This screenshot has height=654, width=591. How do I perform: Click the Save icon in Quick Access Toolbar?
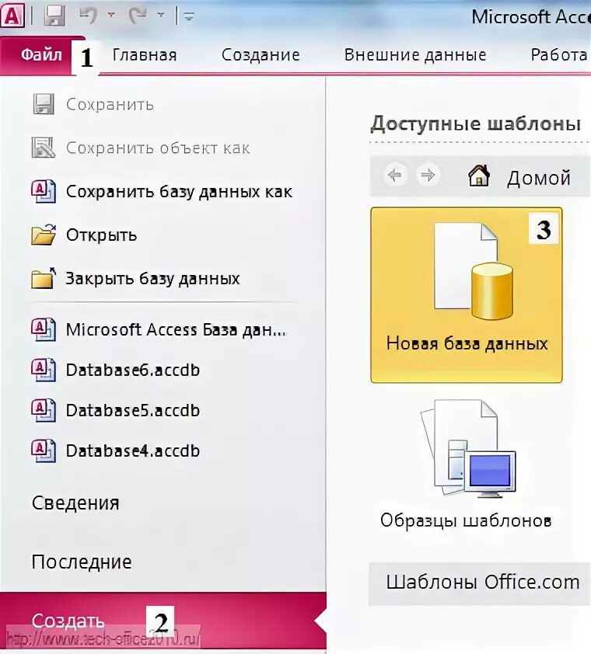[54, 16]
